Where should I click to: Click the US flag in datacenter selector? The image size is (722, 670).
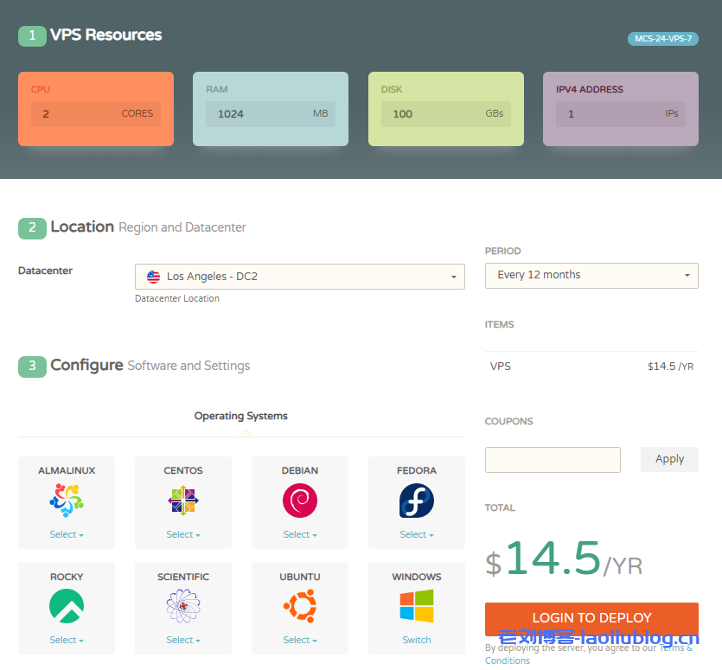[x=153, y=277]
